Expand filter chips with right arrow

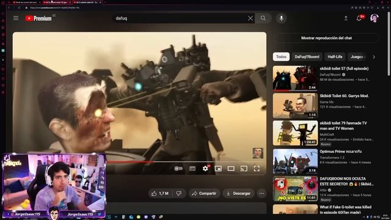point(373,57)
